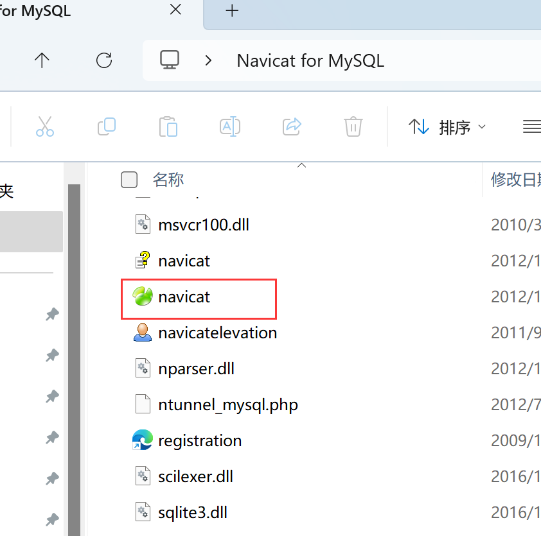
Task: Click the Paste clipboard icon in the toolbar
Action: (168, 126)
